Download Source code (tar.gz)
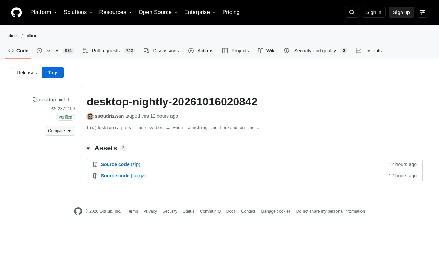This screenshot has width=439, height=274. 123,176
